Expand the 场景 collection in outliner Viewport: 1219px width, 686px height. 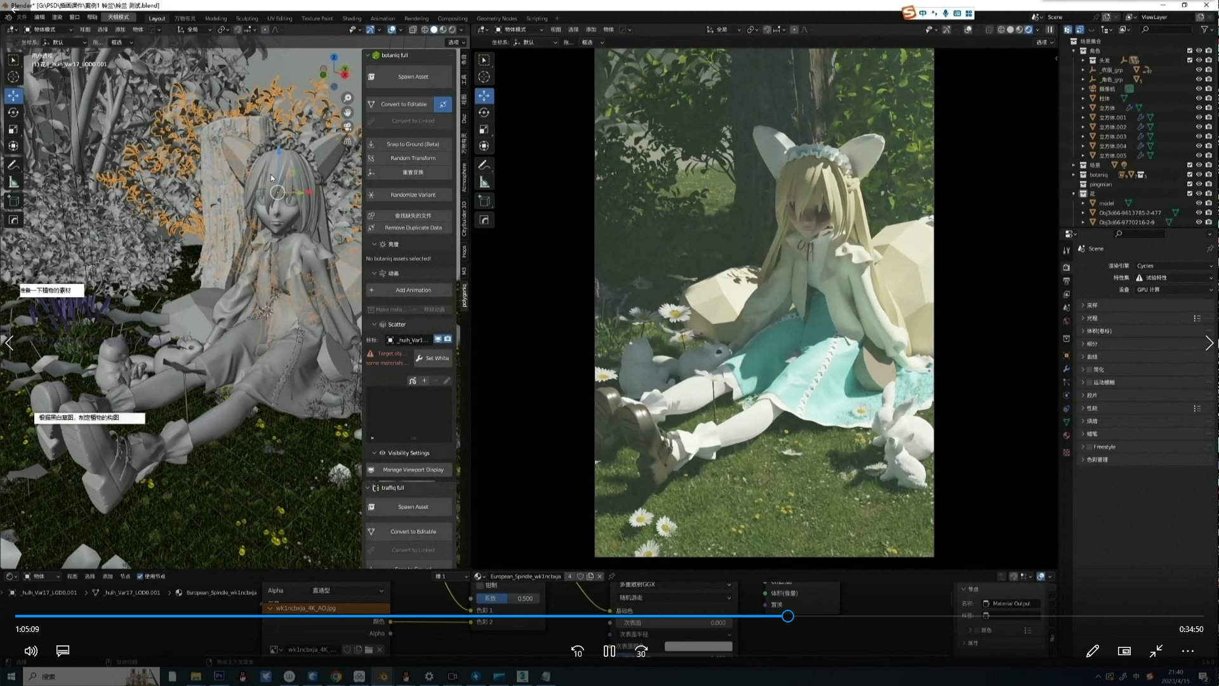pyautogui.click(x=1074, y=165)
